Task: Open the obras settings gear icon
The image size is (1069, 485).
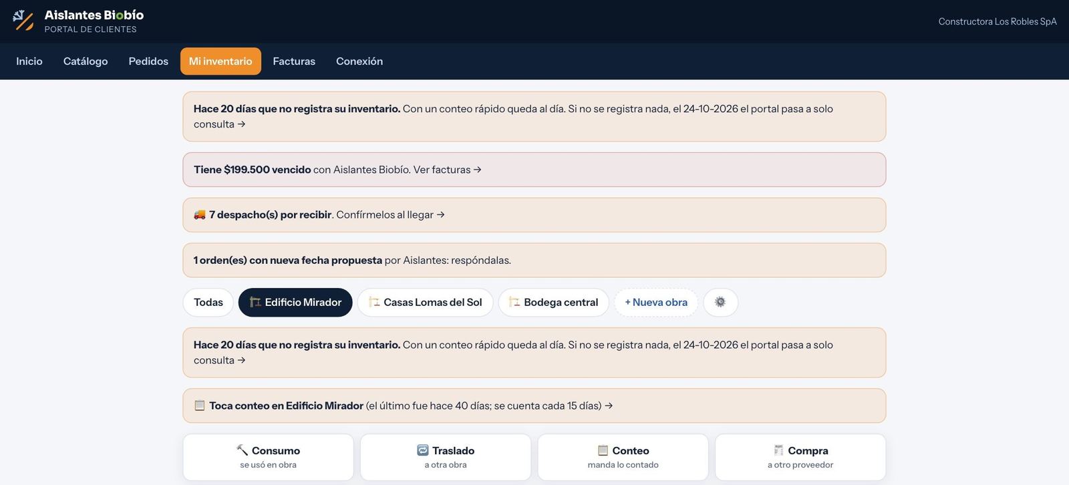Action: (x=720, y=302)
